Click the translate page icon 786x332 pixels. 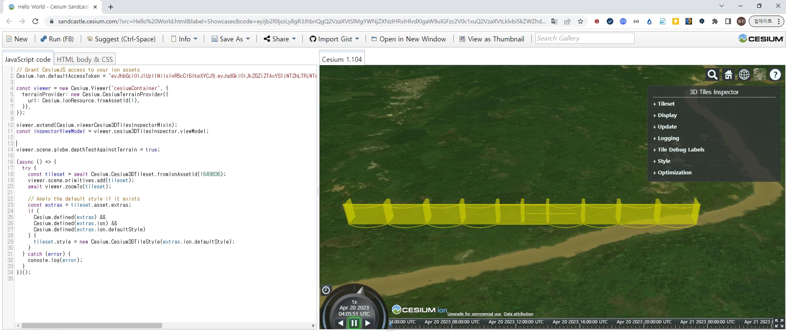554,21
